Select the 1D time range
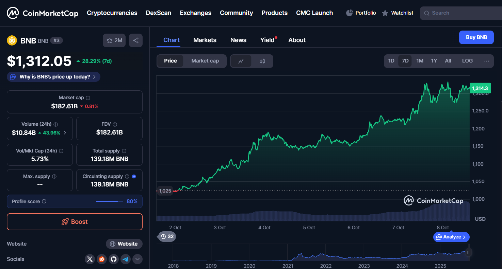This screenshot has height=269, width=502. (x=391, y=61)
